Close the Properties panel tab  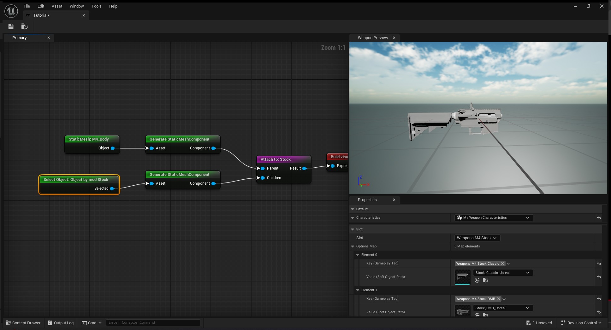(394, 200)
